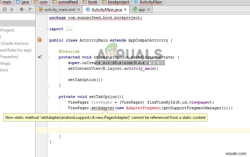Close the activity_main.xml tab
Screen dimensions: 250x157
pos(78,10)
